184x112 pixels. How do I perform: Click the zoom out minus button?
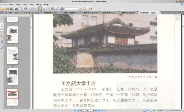168,110
